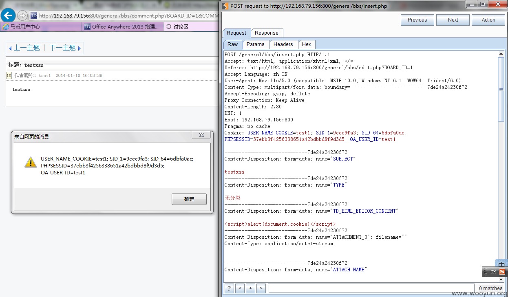Click the previous match '<' button
508x297 pixels.
point(240,288)
